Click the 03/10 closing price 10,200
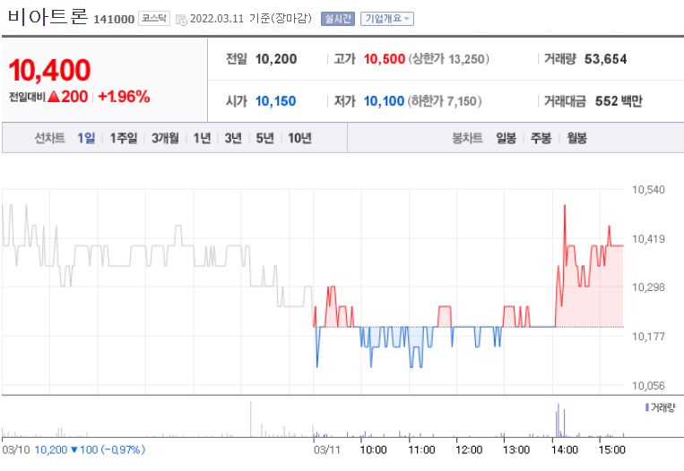Image resolution: width=684 pixels, height=471 pixels. coord(50,450)
